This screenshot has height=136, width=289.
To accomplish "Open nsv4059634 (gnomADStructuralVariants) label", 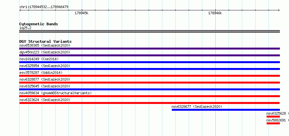I will [56, 93].
